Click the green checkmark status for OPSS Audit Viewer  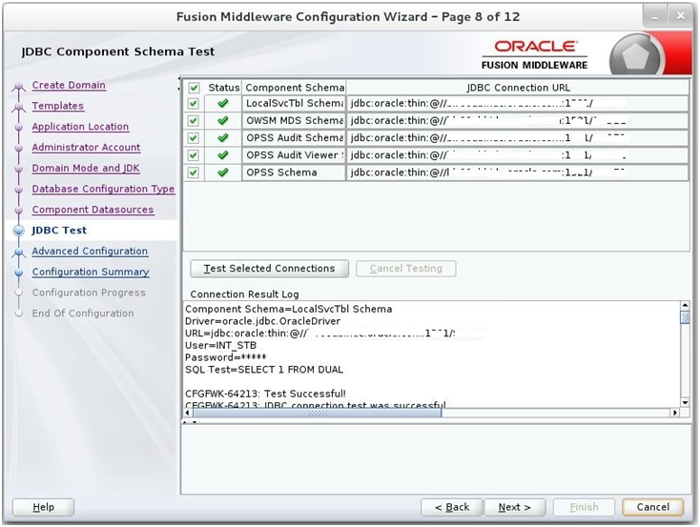pos(223,155)
